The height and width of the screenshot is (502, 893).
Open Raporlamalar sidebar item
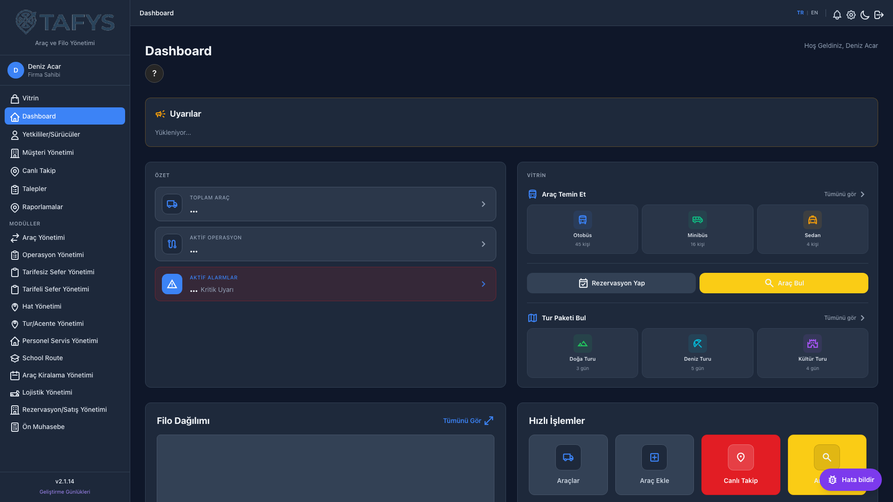(x=65, y=207)
